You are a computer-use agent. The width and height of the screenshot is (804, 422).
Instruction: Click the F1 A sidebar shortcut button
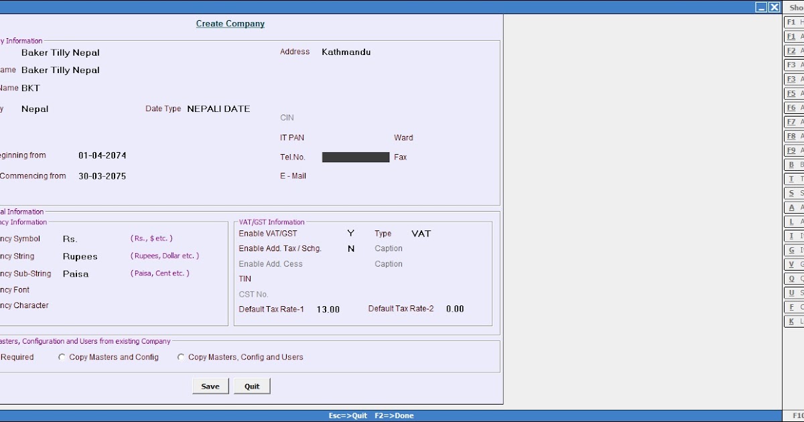pyautogui.click(x=794, y=36)
